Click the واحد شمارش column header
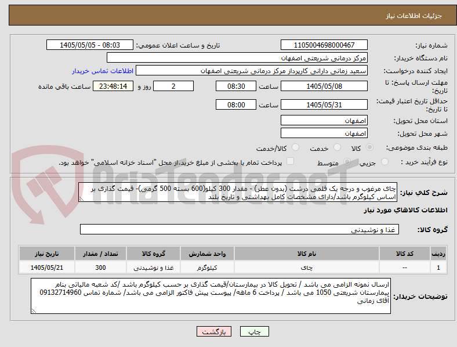This screenshot has height=347, width=457. 207,254
